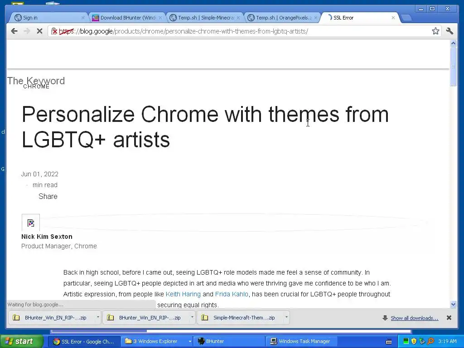Switch to Windows Task Manager taskbar item
The width and height of the screenshot is (464, 348).
[301, 342]
